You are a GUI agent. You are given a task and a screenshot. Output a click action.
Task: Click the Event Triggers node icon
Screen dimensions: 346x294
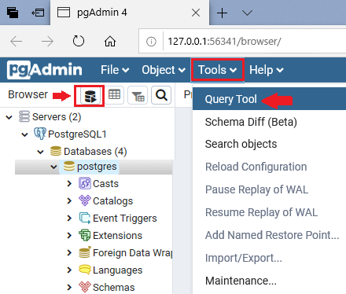click(85, 218)
